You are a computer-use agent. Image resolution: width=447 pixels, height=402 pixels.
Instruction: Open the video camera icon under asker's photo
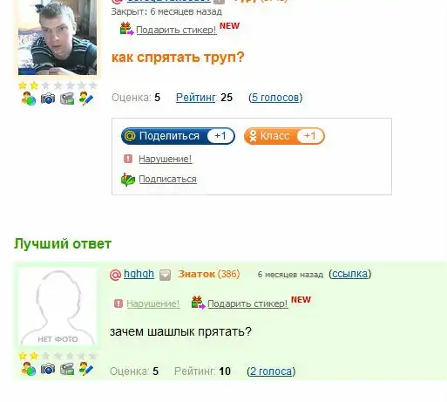coord(67,99)
